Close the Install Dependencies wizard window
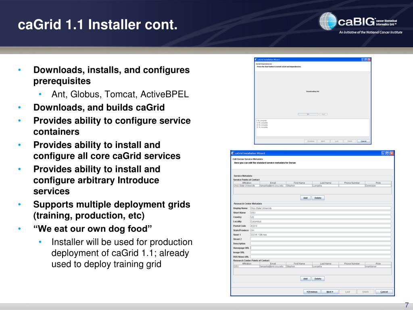The width and height of the screenshot is (413, 310). [x=369, y=60]
